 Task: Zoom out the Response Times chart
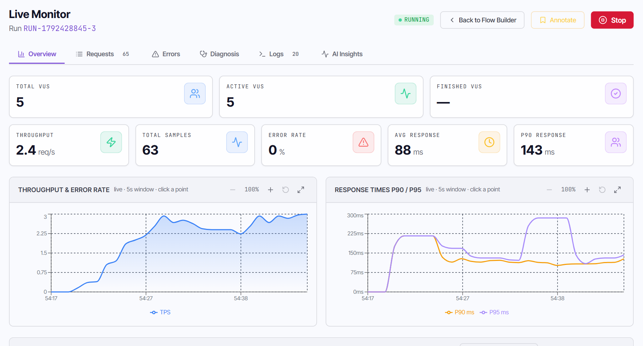(x=549, y=190)
